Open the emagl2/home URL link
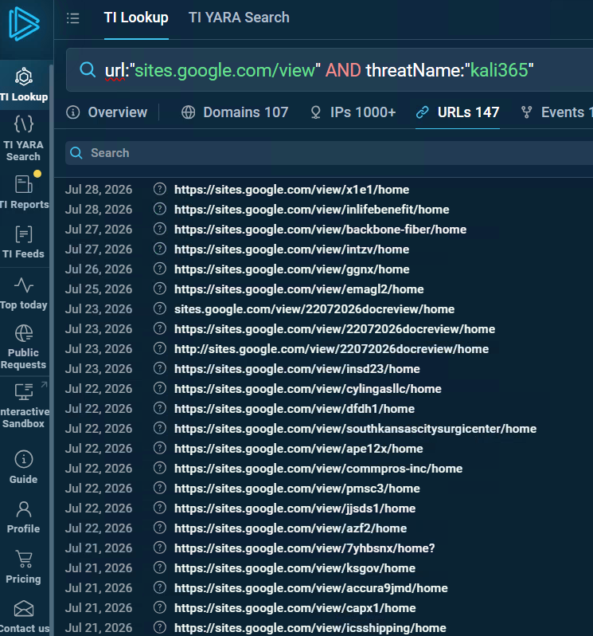The image size is (593, 636). coord(299,289)
